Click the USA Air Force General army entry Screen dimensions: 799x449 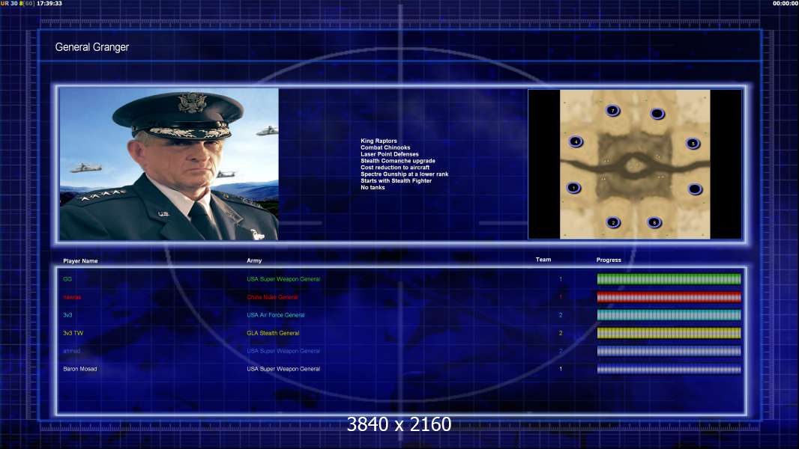coord(276,315)
